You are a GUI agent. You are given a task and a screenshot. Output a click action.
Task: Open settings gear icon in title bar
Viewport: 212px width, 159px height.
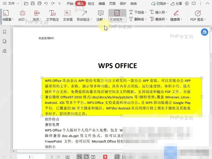(x=187, y=3)
